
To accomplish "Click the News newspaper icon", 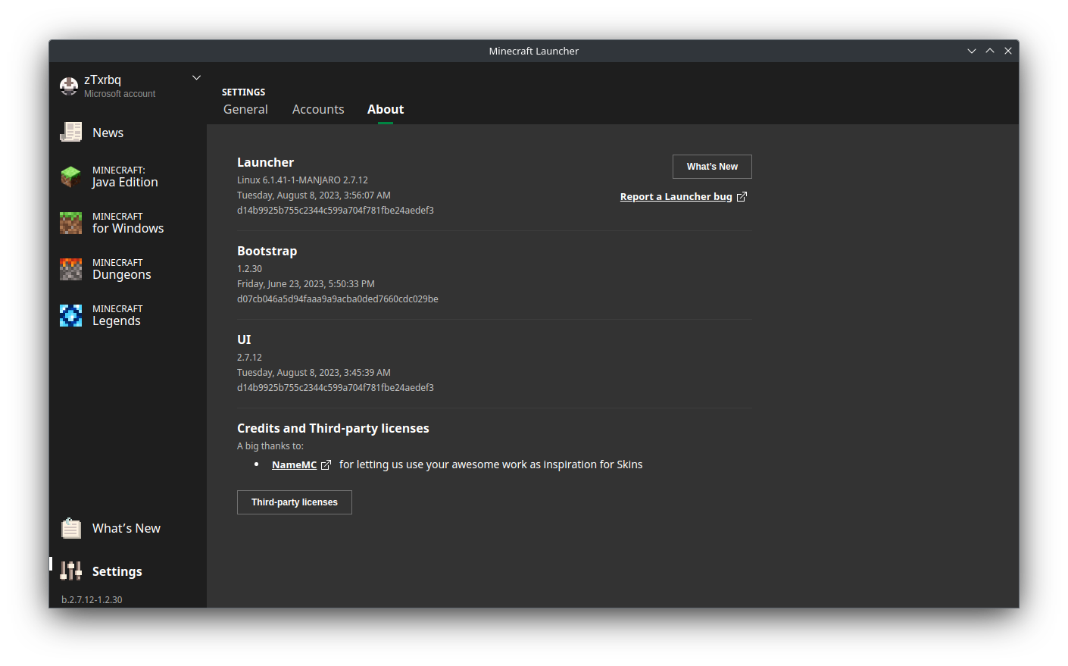I will pos(70,133).
